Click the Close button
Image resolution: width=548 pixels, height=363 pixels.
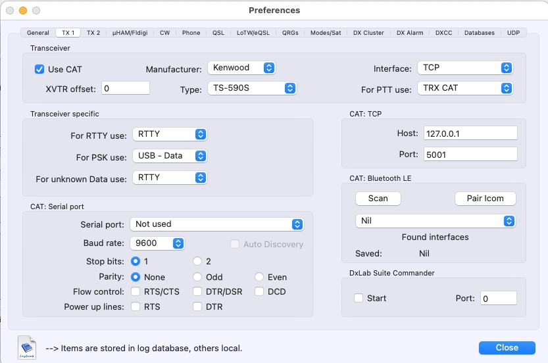click(x=507, y=347)
